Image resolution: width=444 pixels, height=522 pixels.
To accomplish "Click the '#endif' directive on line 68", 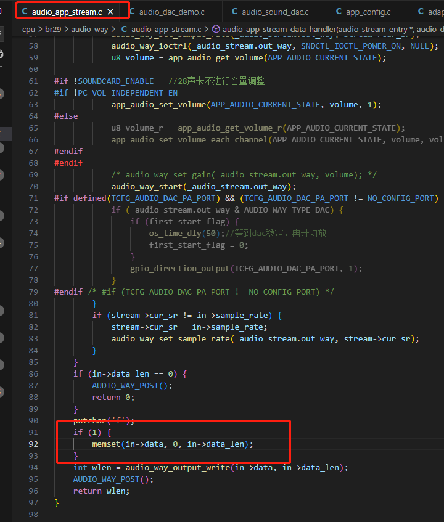I will pyautogui.click(x=68, y=163).
